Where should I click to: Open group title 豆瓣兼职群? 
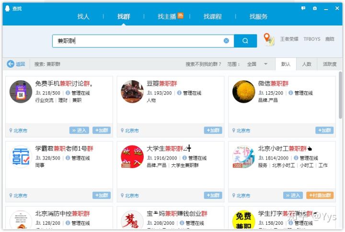tap(162, 84)
